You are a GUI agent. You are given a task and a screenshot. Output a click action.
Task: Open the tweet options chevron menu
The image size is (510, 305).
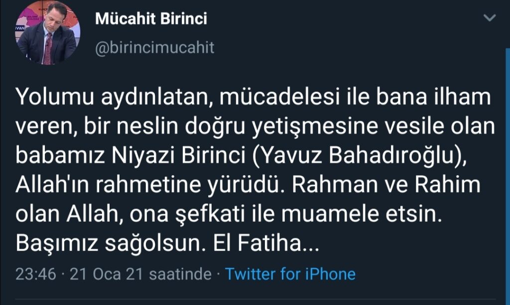490,18
